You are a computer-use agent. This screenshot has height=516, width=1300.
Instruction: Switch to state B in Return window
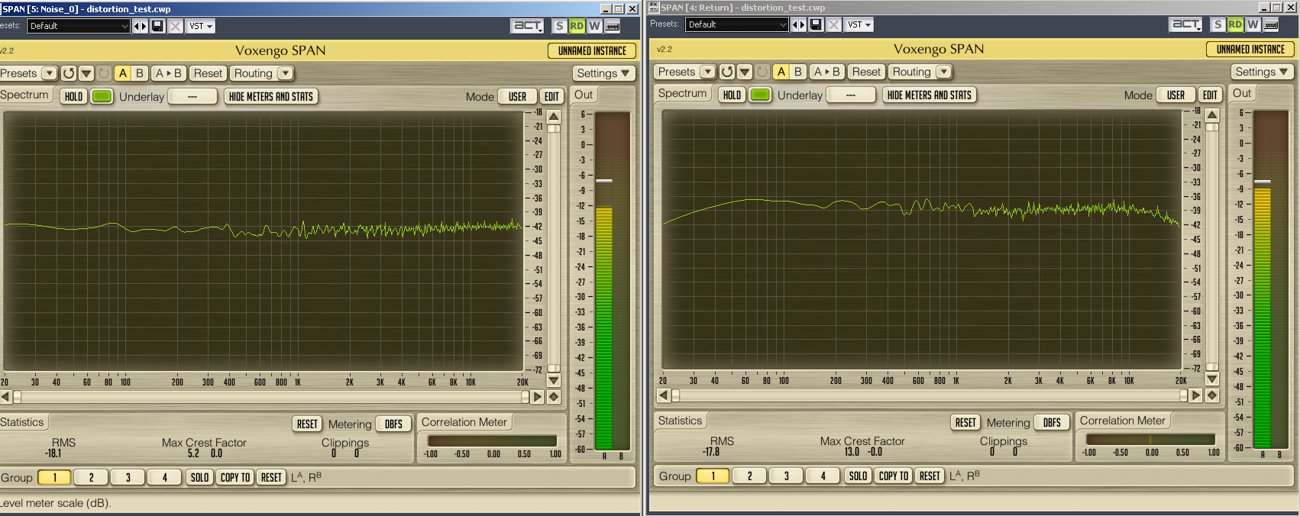click(797, 72)
